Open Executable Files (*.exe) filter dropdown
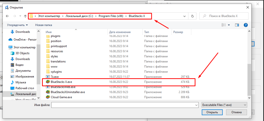This screenshot has height=121, width=264. 224,105
